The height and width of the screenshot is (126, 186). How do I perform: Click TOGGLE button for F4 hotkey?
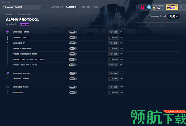(x=113, y=48)
